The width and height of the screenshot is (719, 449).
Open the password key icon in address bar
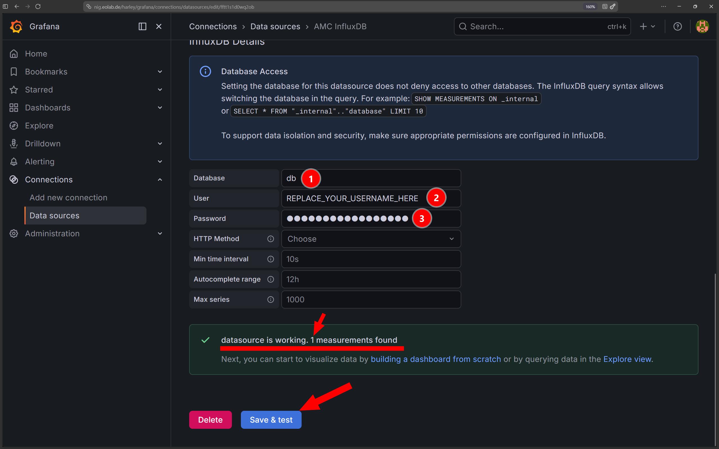pos(612,6)
